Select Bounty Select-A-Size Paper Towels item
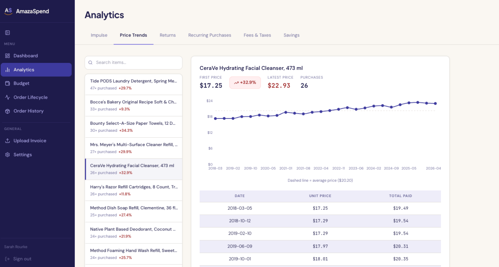The width and height of the screenshot is (499, 267). (x=134, y=127)
